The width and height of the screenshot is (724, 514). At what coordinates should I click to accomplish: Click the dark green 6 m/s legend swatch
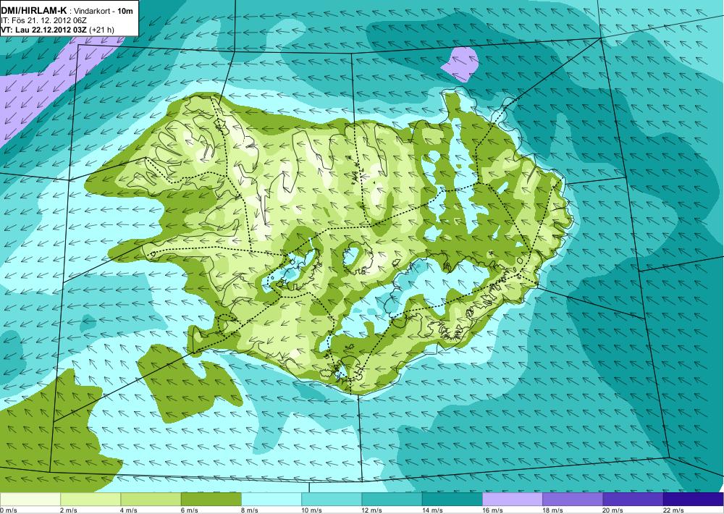click(211, 500)
